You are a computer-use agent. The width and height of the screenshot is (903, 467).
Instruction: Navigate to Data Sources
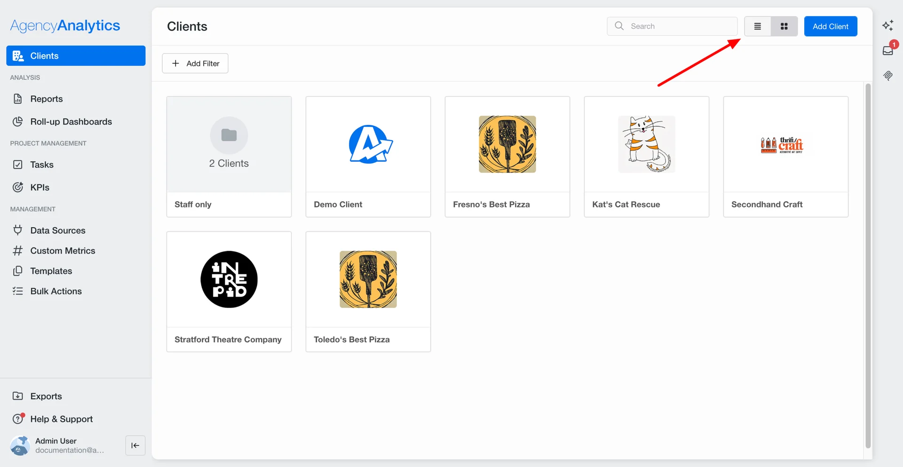(76, 230)
